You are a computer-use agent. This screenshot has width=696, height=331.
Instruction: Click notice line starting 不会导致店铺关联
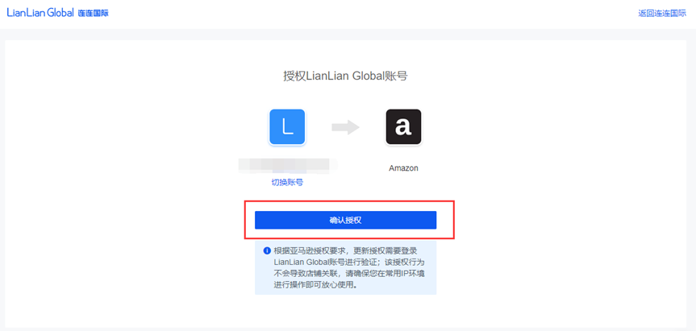pos(349,273)
